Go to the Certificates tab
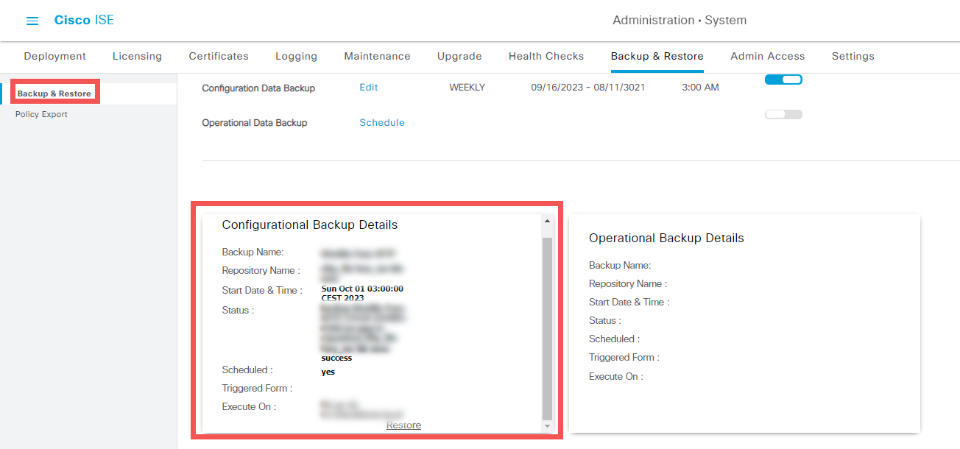The width and height of the screenshot is (960, 449). pyautogui.click(x=219, y=56)
